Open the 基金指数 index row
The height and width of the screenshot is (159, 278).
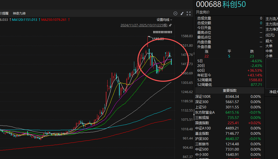tap(229, 133)
